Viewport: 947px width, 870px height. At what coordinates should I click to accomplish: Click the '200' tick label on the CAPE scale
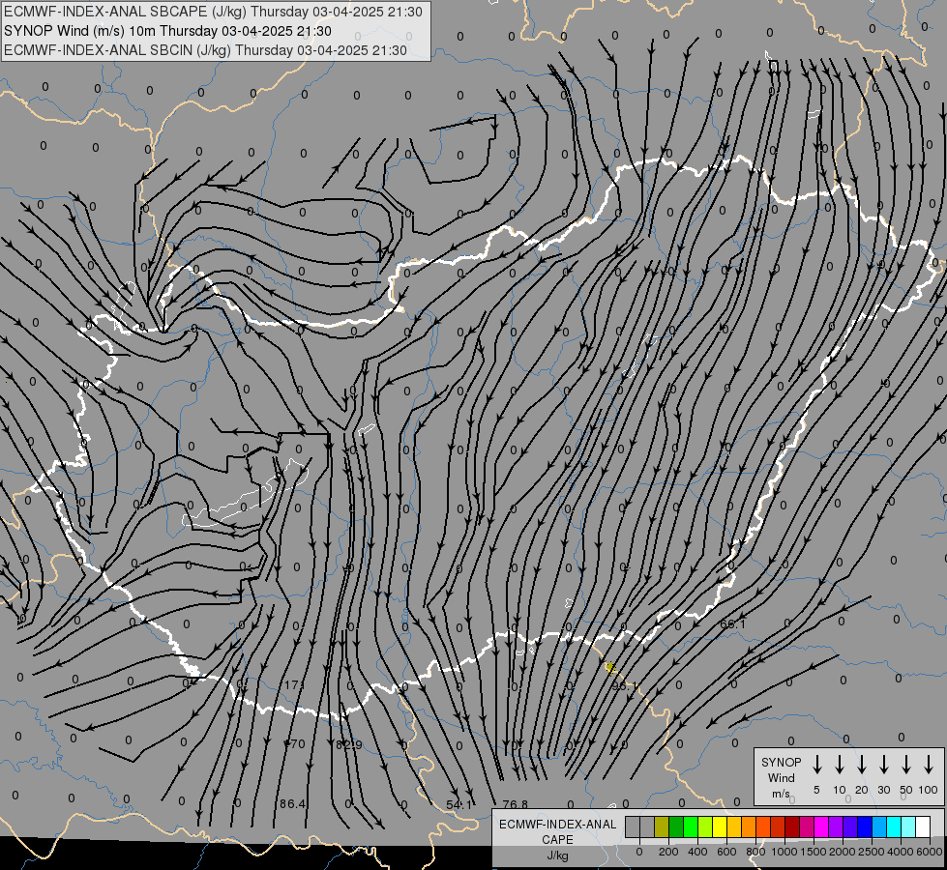[x=668, y=852]
